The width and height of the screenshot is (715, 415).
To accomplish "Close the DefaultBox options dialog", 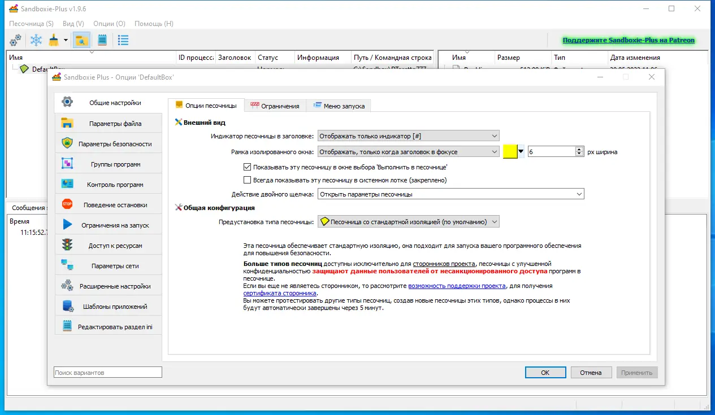I will point(652,77).
